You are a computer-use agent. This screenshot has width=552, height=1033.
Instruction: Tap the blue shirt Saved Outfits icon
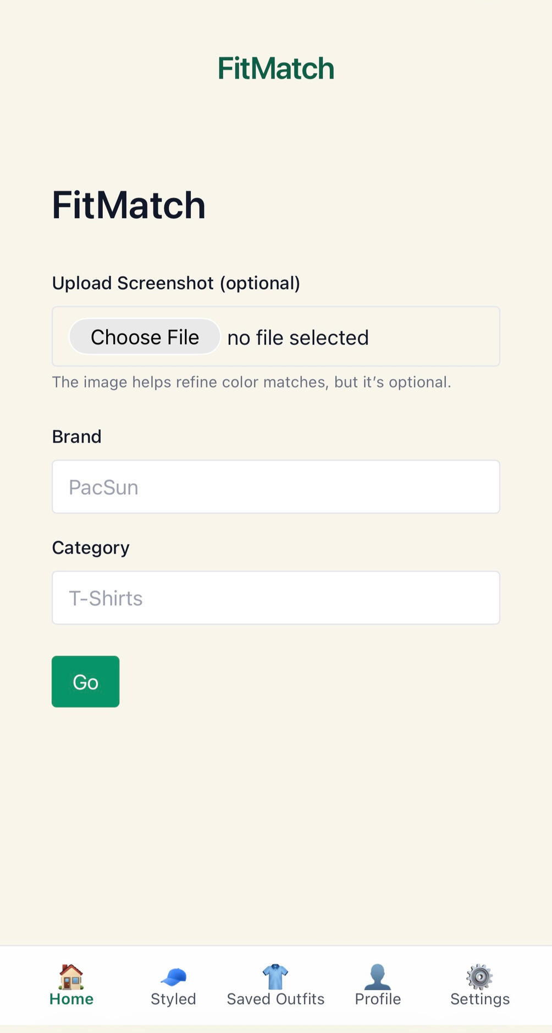275,976
